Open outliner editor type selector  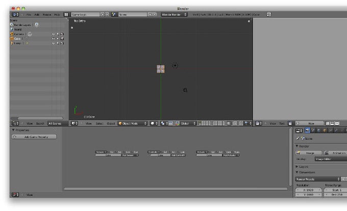click(x=15, y=124)
